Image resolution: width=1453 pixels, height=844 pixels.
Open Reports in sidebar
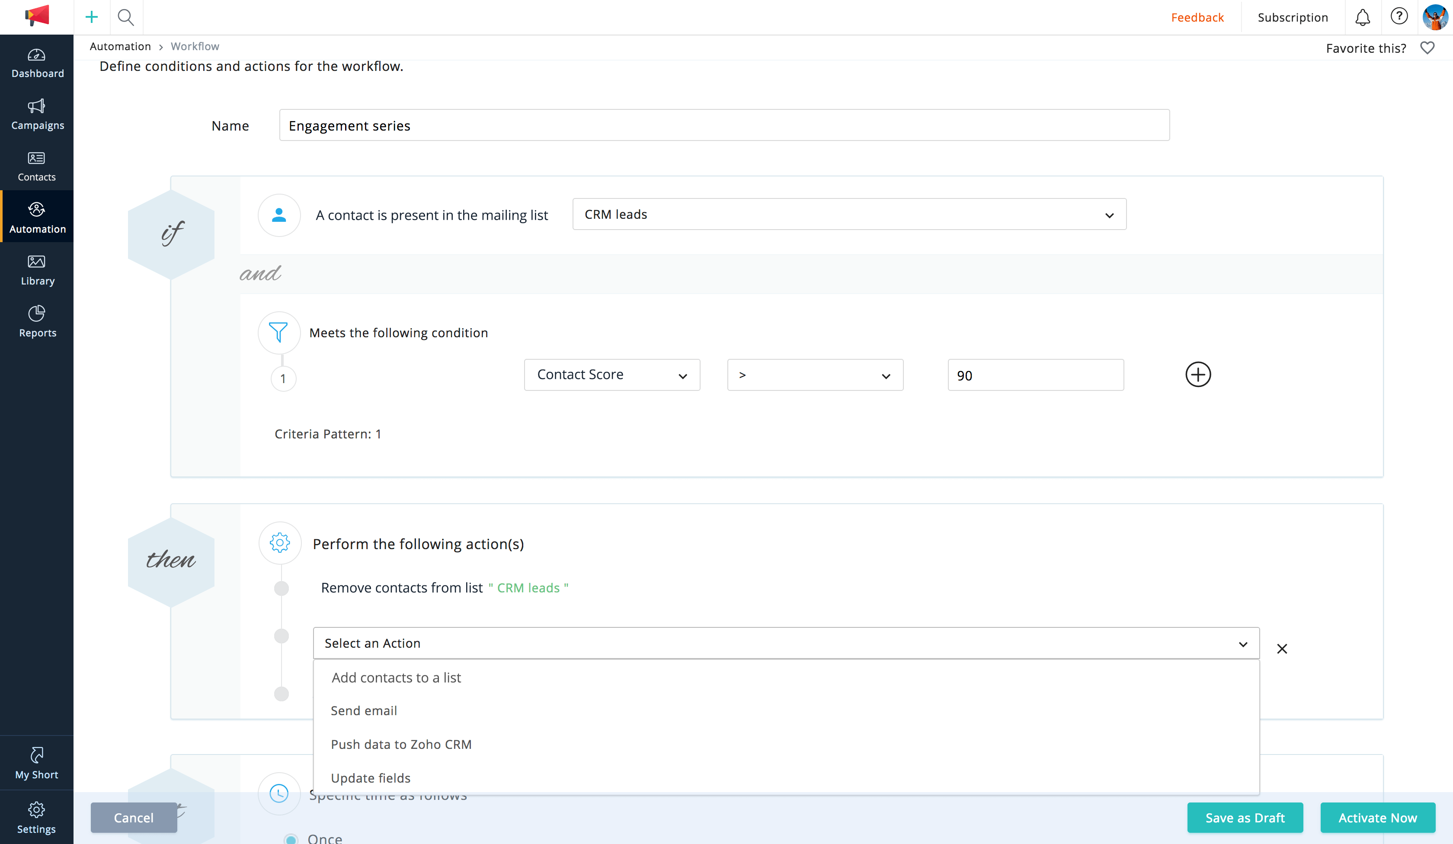point(37,322)
